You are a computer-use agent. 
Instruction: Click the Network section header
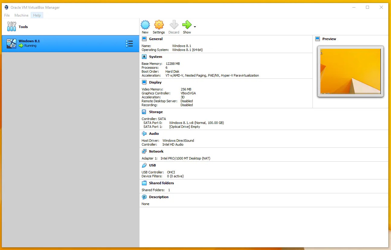156,151
